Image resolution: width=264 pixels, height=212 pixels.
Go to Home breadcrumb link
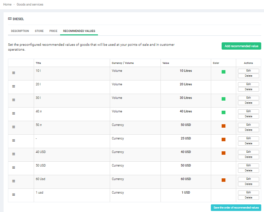7,5
